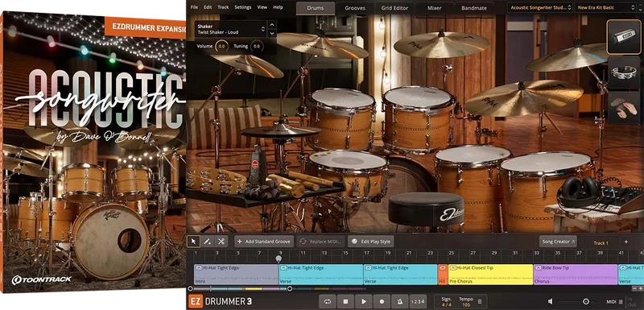Open the Settings menu
The width and height of the screenshot is (644, 310).
(243, 7)
